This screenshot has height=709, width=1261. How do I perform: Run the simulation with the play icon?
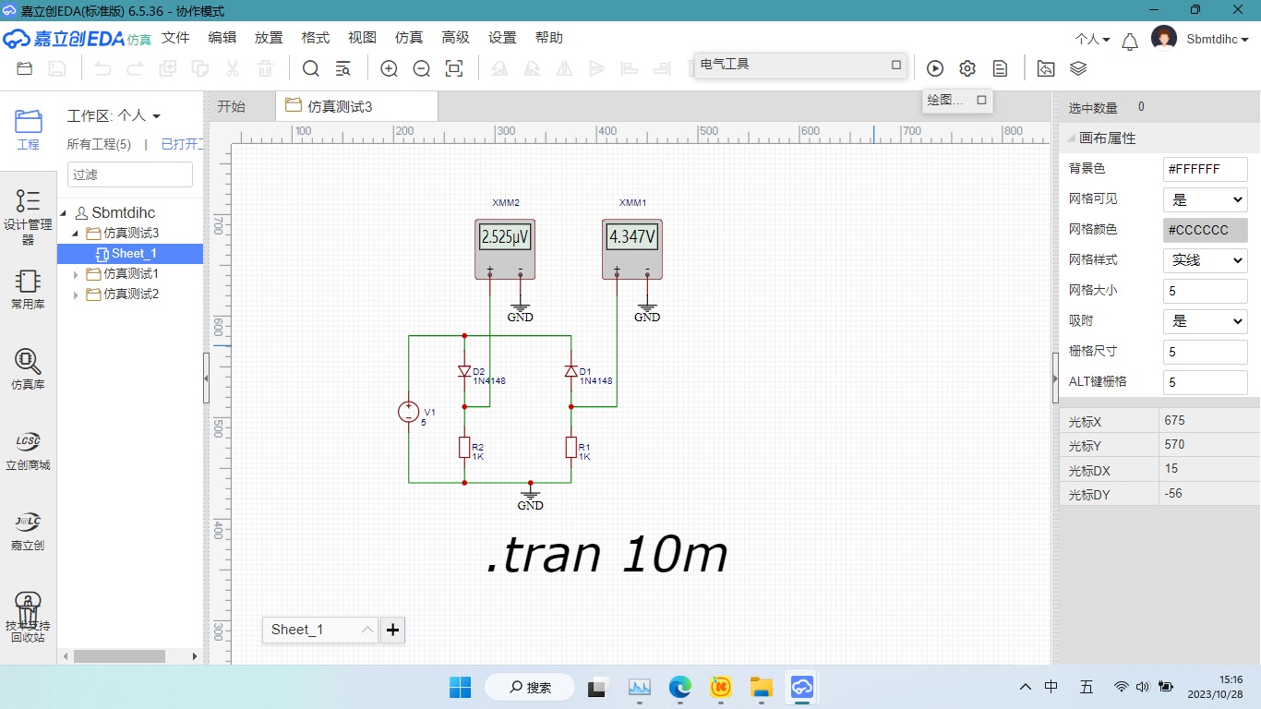935,68
